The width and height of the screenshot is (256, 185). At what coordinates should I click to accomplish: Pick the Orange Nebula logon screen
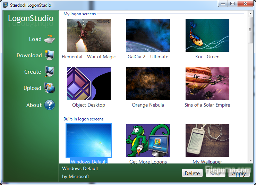point(148,84)
